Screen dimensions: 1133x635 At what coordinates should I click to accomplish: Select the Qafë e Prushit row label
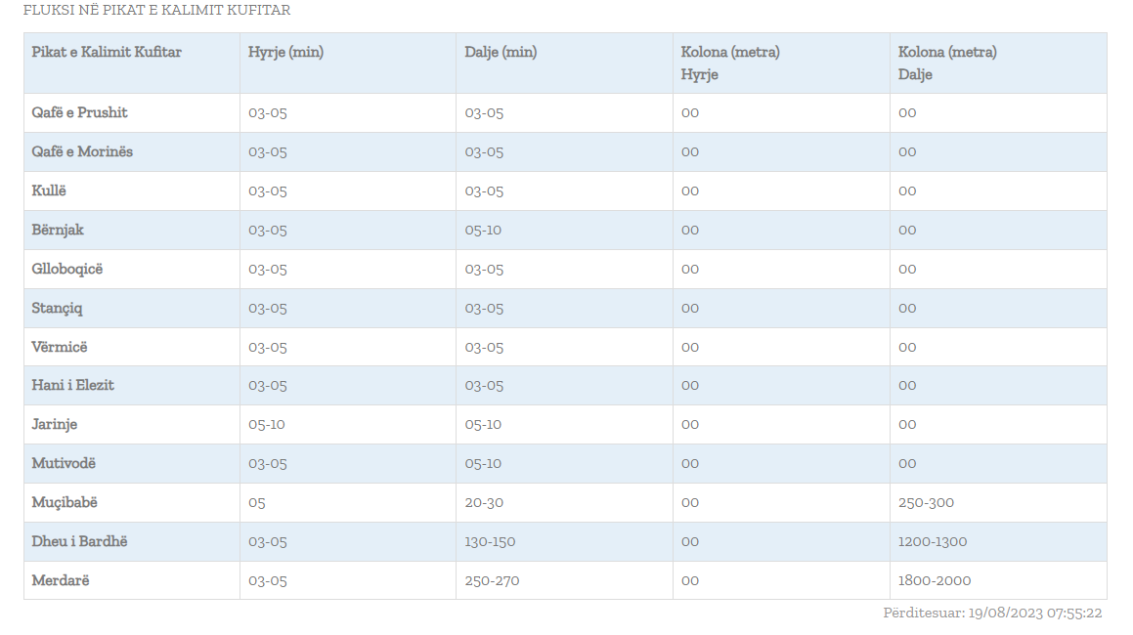[80, 112]
